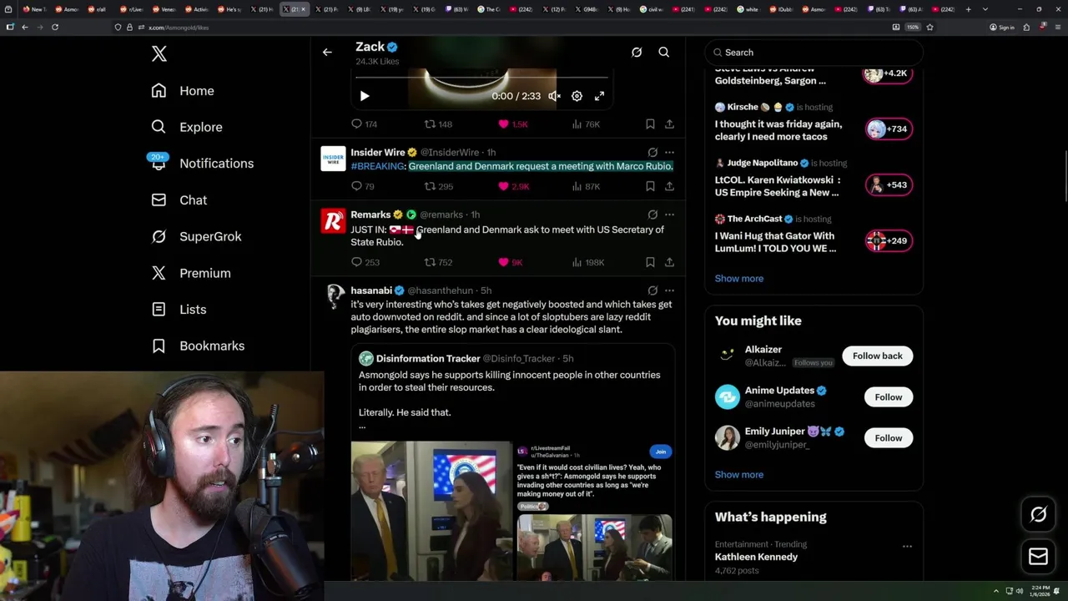The image size is (1068, 601).
Task: Open Kathleen Kennedy trending topic
Action: [756, 558]
